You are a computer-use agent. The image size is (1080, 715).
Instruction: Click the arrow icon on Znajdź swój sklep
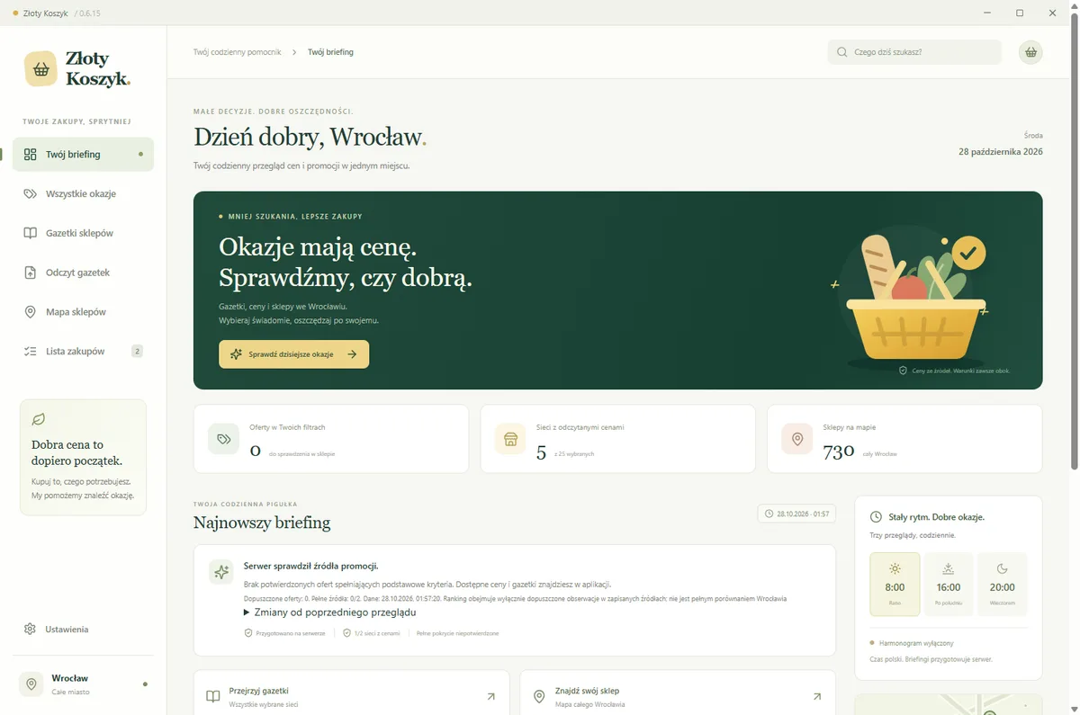[817, 696]
